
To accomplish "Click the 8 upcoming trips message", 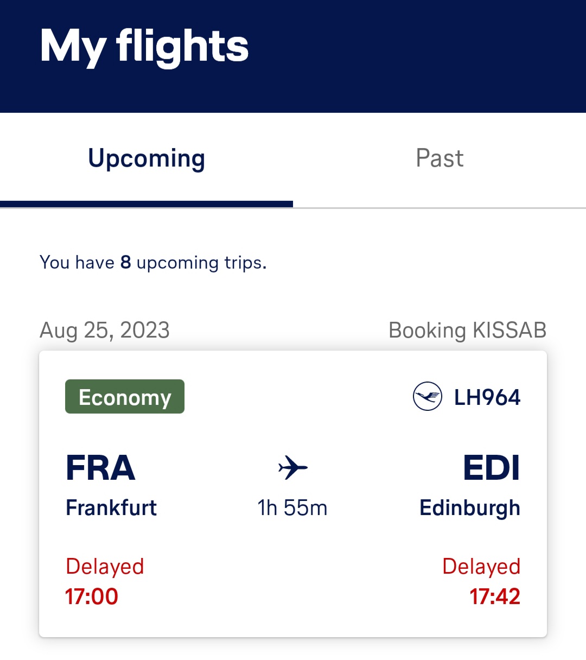I will [153, 263].
